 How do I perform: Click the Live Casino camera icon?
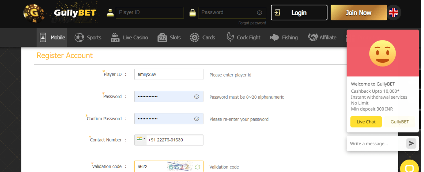115,38
